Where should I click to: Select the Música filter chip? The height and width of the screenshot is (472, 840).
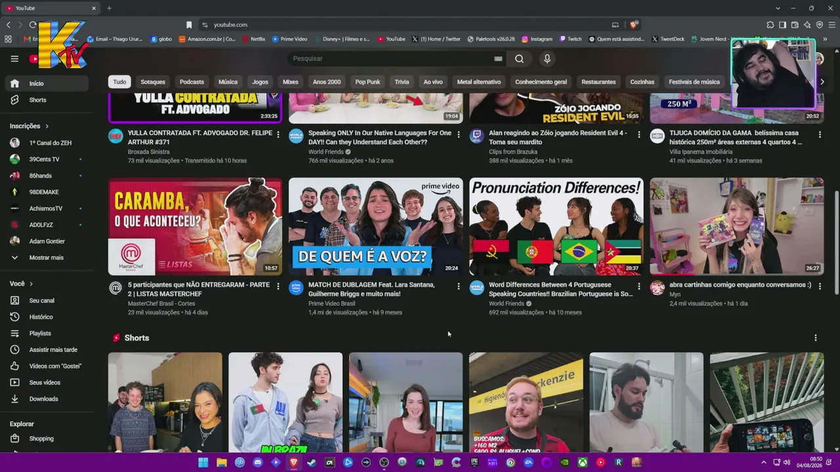pyautogui.click(x=228, y=82)
